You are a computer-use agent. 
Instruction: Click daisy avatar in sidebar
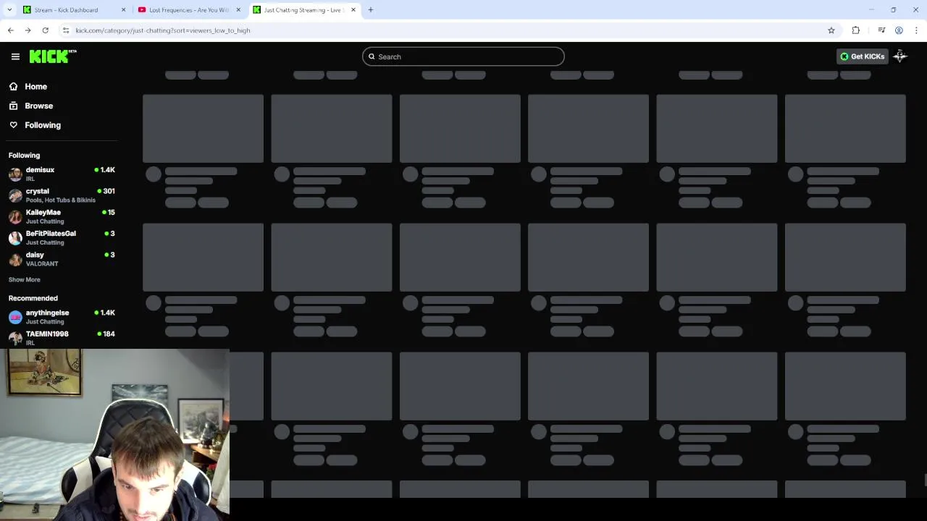coord(15,259)
